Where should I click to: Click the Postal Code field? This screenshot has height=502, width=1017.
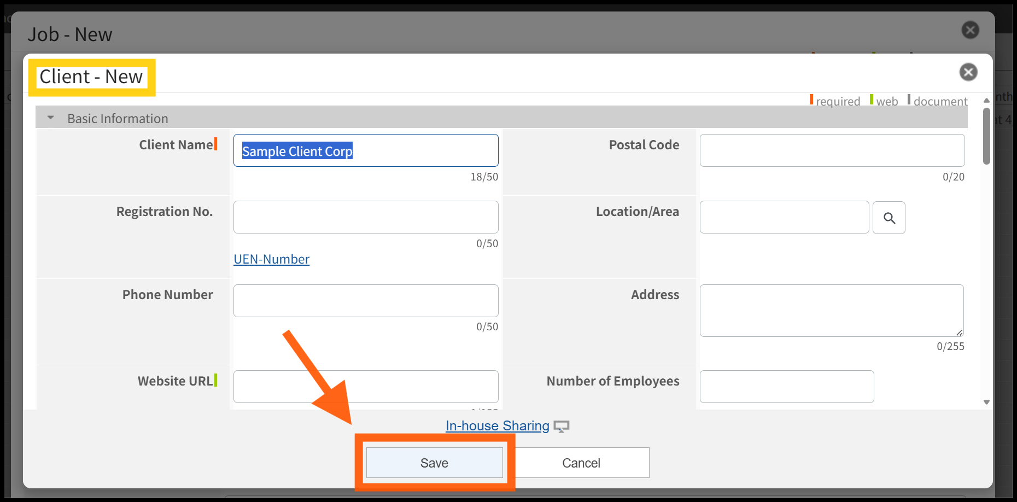(x=832, y=150)
